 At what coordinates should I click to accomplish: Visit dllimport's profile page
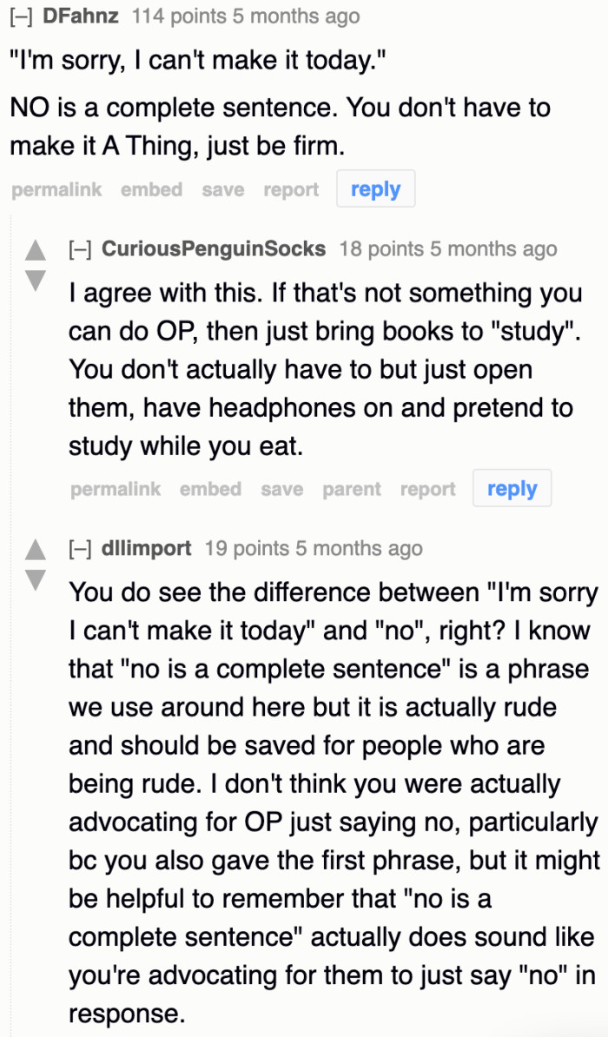coord(146,548)
